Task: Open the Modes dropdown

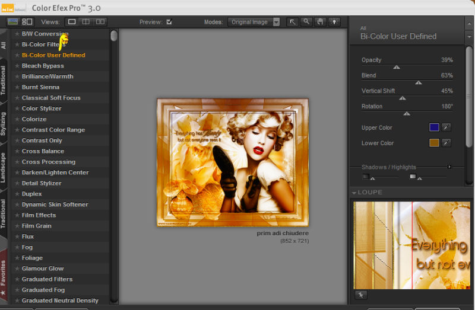Action: (254, 22)
